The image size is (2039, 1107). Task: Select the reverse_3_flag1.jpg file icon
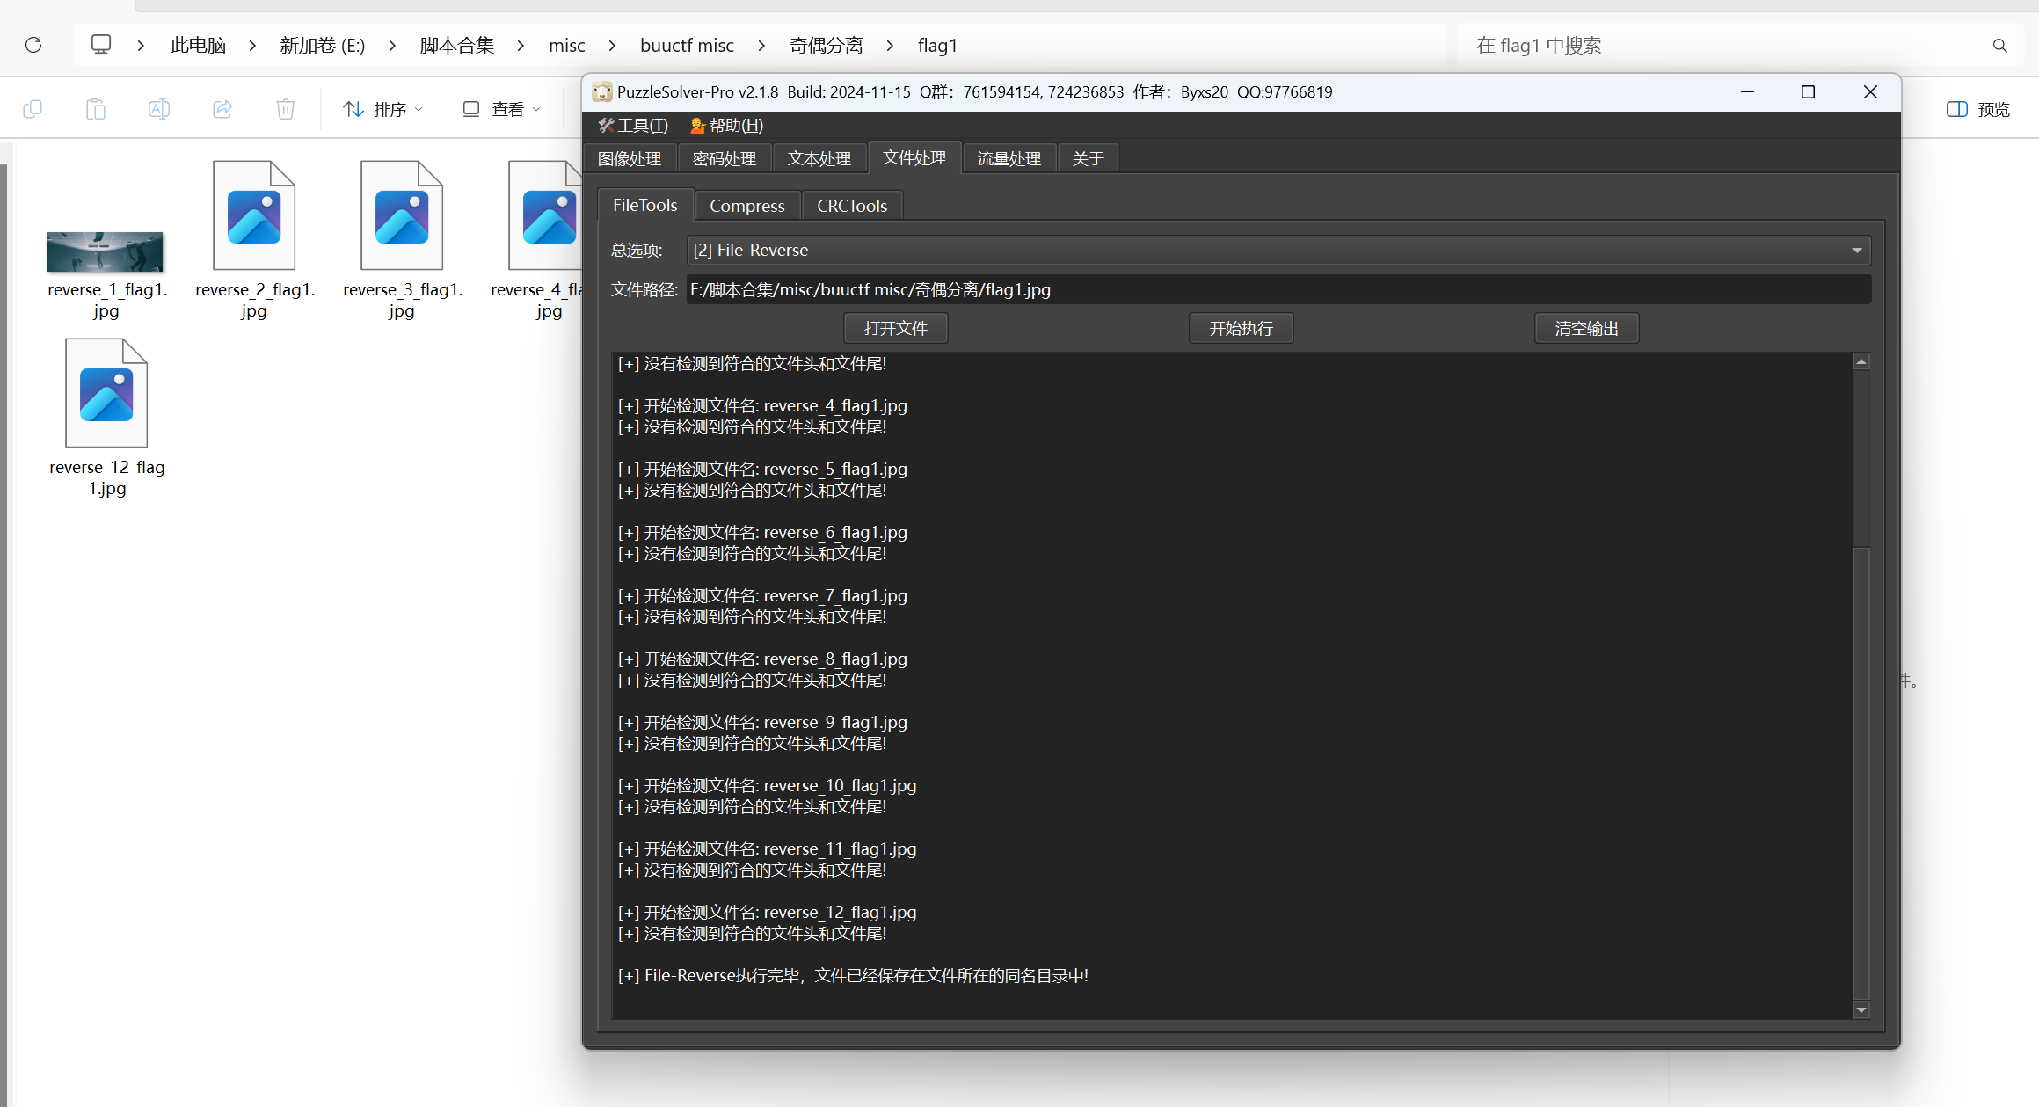[x=402, y=215]
